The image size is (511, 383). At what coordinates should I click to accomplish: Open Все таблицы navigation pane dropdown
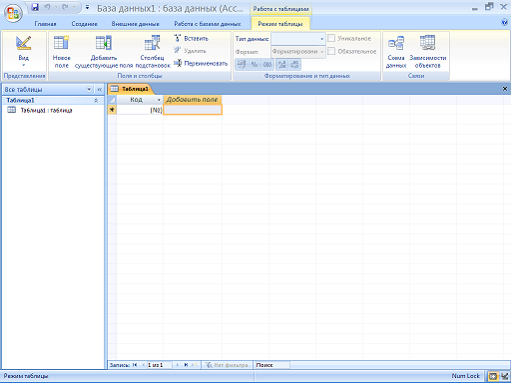coord(89,89)
